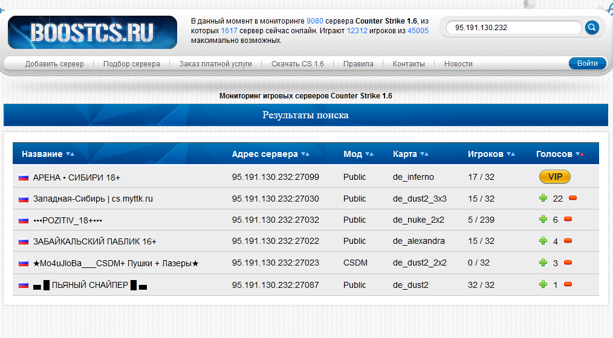Click Russian flag next to ПЬЯНЫЙ СНАЙПЕР
Viewport: 613px width, 338px height.
pyautogui.click(x=24, y=285)
